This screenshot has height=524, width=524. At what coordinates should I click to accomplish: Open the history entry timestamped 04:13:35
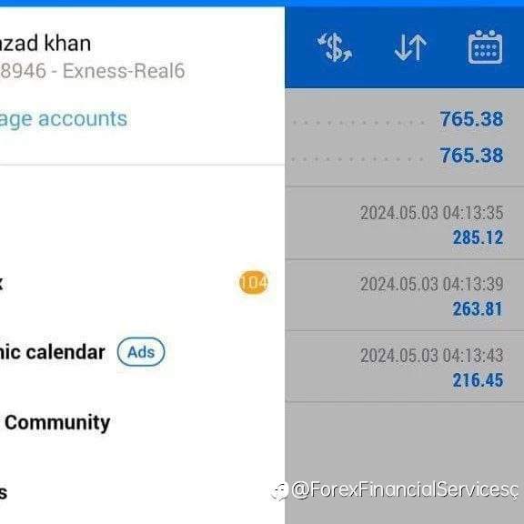pos(404,223)
